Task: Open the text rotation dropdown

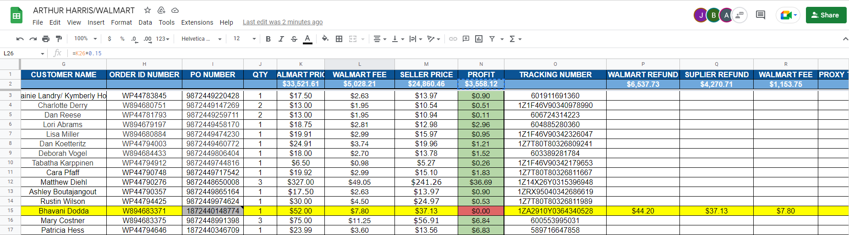Action: 433,39
